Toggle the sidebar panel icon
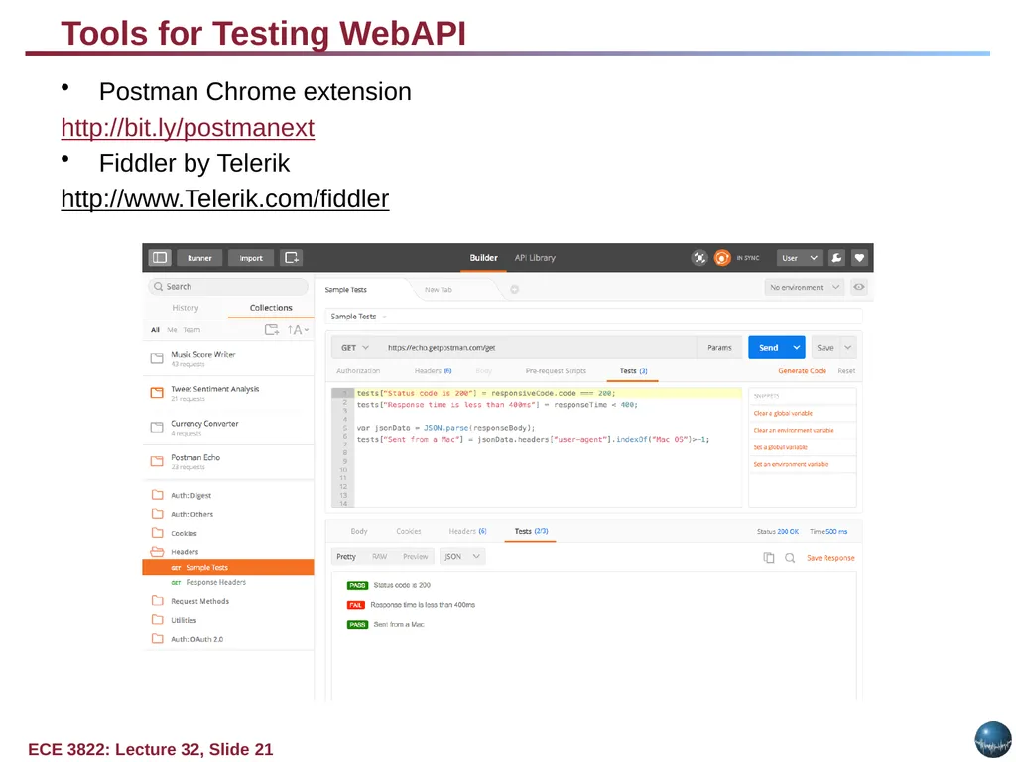Viewport: 1016px width, 762px height. point(160,258)
